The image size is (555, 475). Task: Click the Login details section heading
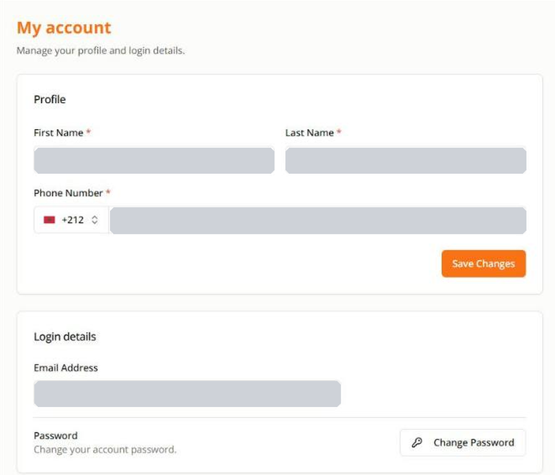point(65,337)
